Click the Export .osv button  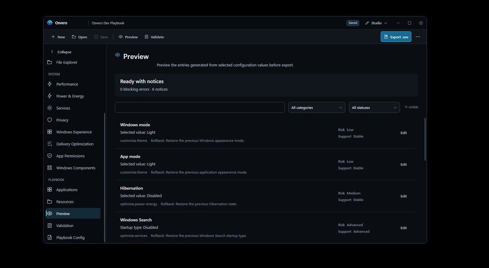396,37
